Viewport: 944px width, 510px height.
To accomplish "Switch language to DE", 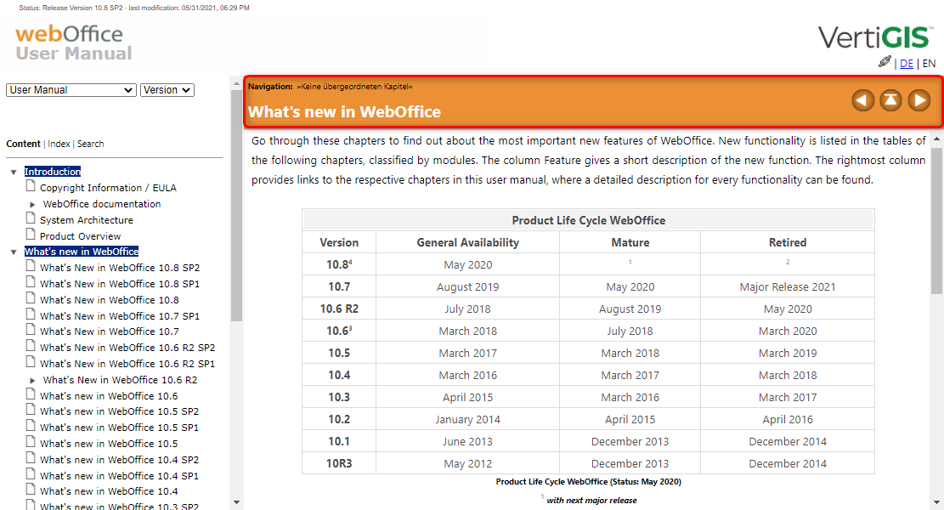I will coord(907,64).
